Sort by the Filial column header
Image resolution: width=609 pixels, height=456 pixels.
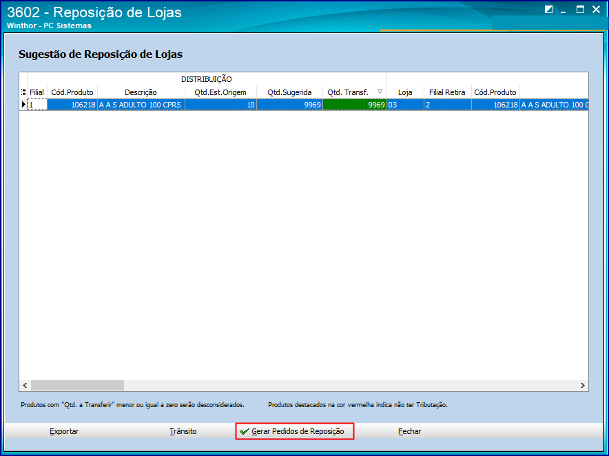click(x=37, y=92)
